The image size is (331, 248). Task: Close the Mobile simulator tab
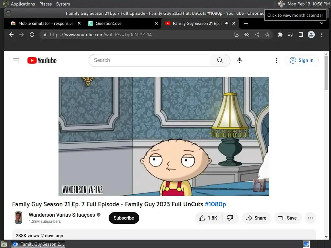click(x=79, y=23)
